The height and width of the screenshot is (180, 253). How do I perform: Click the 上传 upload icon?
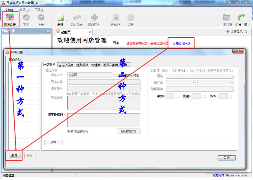click(41, 17)
